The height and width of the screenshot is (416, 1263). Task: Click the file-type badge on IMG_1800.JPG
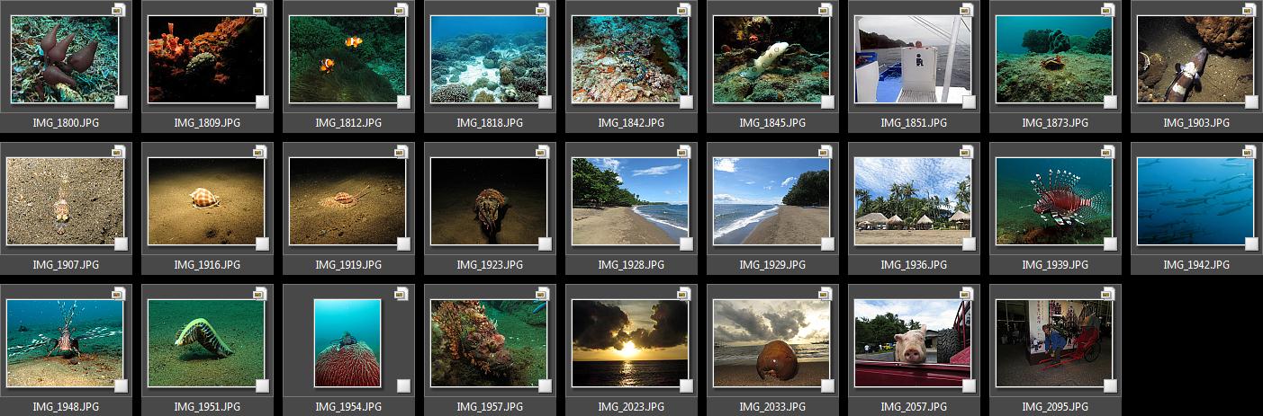click(119, 10)
